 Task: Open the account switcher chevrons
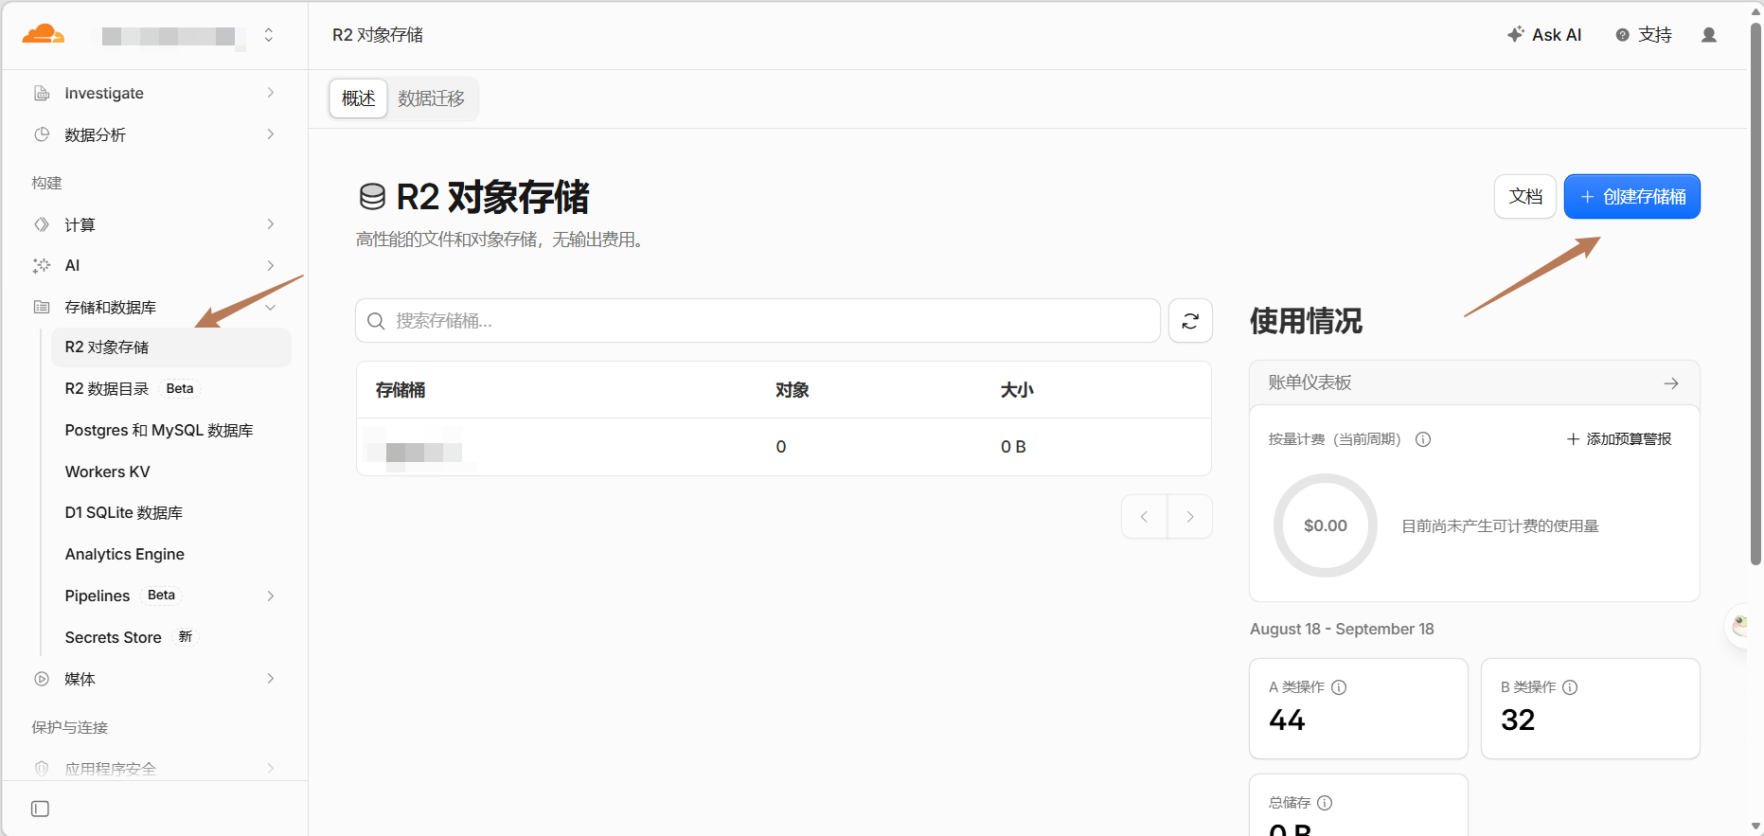[x=269, y=35]
